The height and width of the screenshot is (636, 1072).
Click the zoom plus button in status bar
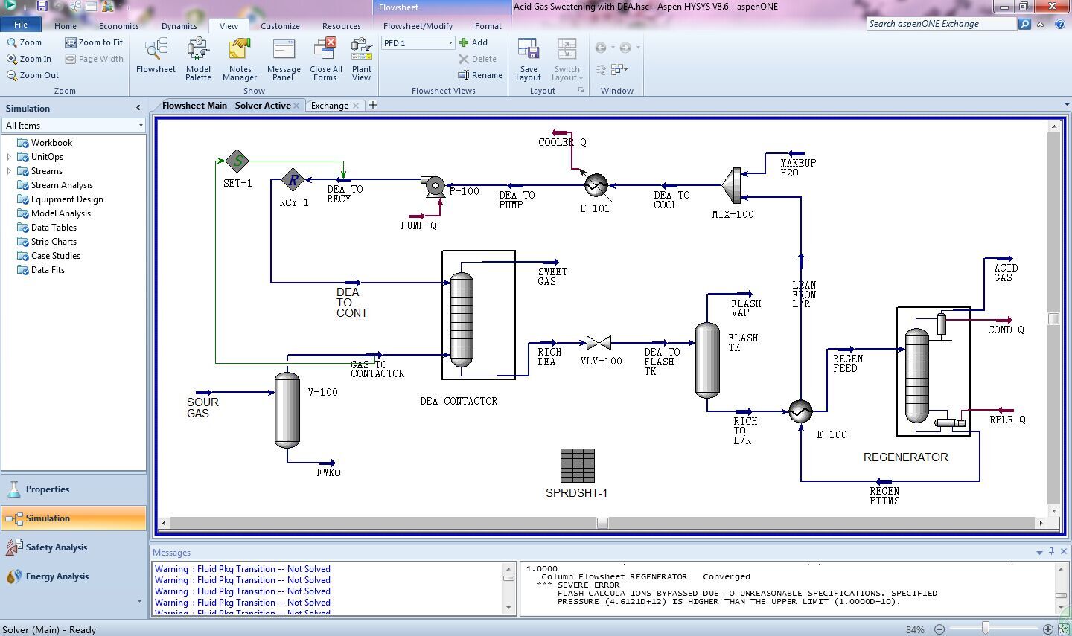point(1048,629)
